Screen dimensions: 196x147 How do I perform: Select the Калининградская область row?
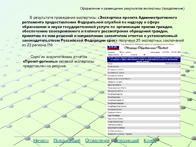pos(144,88)
